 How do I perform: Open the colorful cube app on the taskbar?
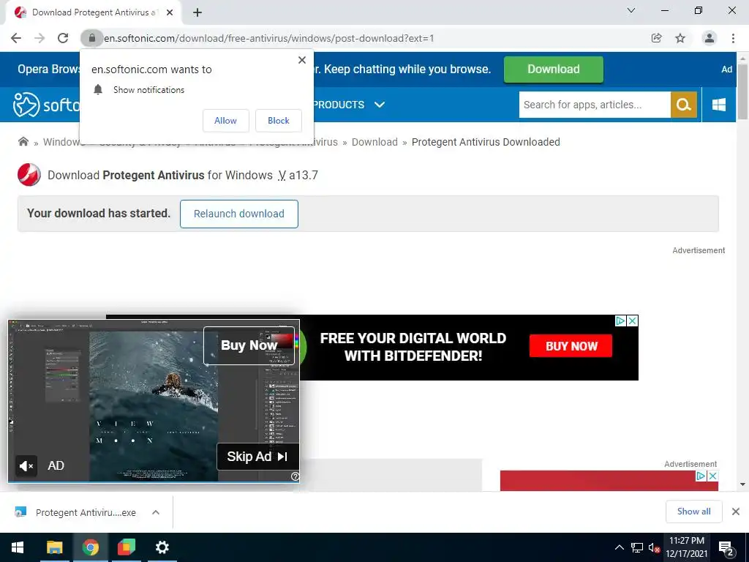tap(127, 547)
